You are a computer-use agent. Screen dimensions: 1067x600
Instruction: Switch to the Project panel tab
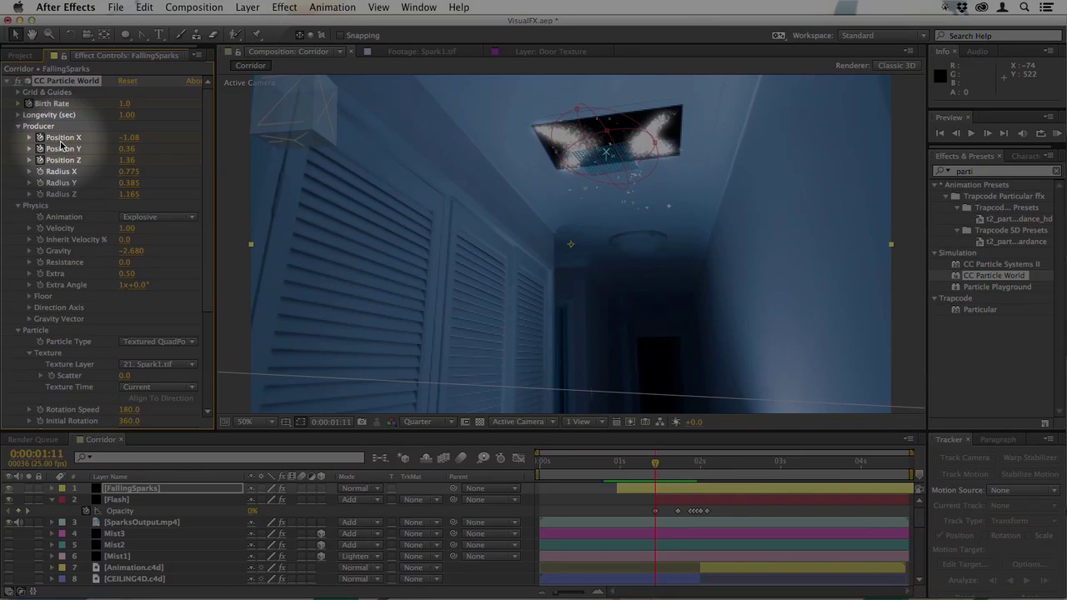[x=20, y=56]
